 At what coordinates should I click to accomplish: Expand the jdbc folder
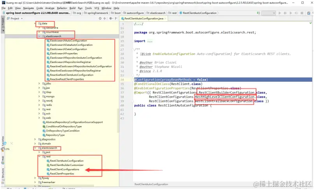click(x=39, y=84)
